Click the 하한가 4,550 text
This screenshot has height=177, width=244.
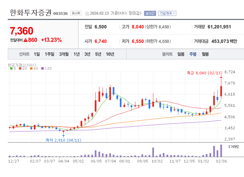(158, 41)
